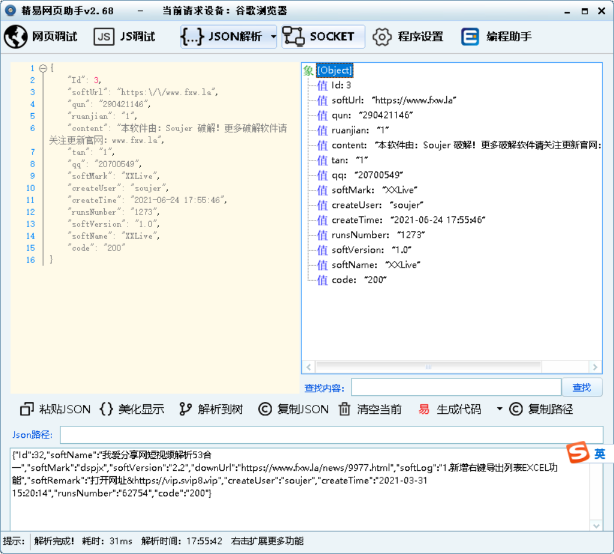Click the Json路径 path input field
The width and height of the screenshot is (614, 554).
(x=331, y=435)
